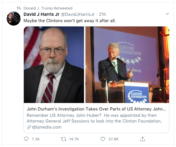Open the left card image of the bearded man
The width and height of the screenshot is (176, 147).
point(54,65)
